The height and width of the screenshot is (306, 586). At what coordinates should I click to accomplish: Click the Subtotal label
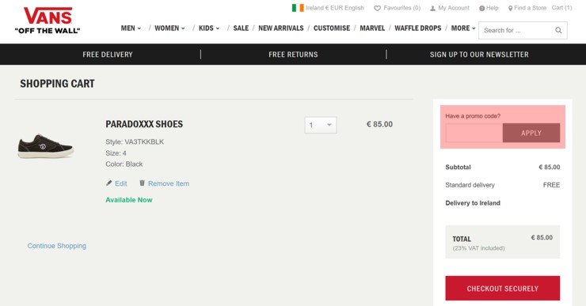(459, 167)
